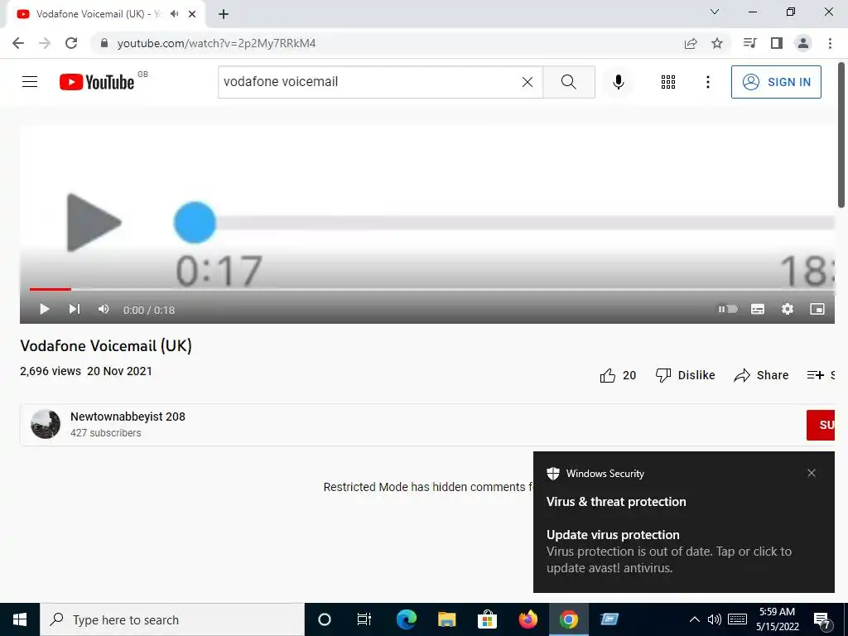This screenshot has width=848, height=636.
Task: Save the video to a playlist
Action: tap(820, 375)
